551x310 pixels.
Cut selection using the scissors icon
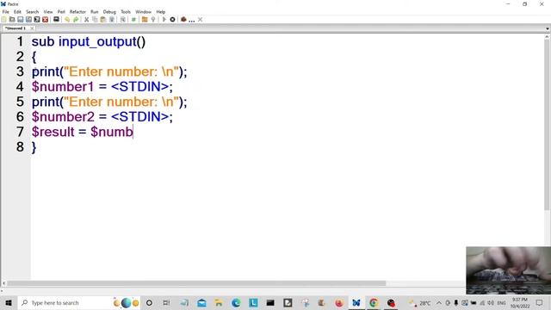[86, 20]
